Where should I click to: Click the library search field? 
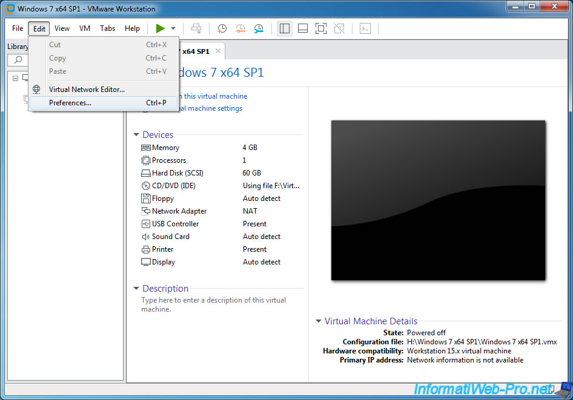click(18, 60)
